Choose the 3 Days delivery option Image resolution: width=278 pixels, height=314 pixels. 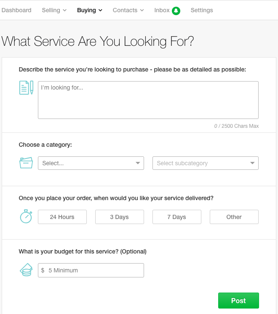(119, 217)
